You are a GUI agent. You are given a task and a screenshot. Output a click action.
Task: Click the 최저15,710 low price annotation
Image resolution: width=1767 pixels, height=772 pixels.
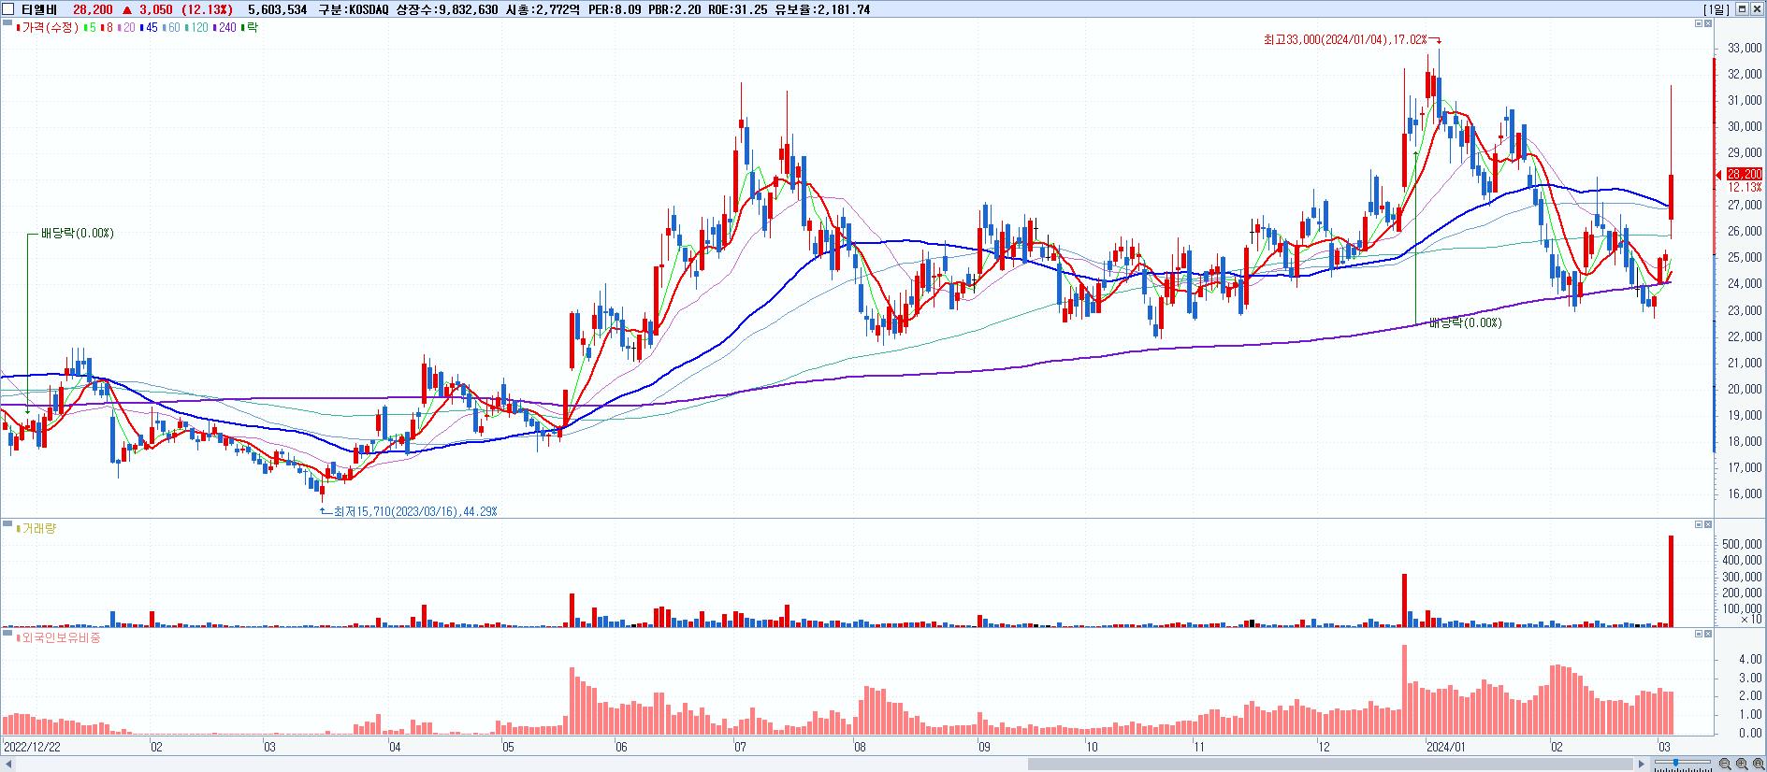tap(415, 511)
